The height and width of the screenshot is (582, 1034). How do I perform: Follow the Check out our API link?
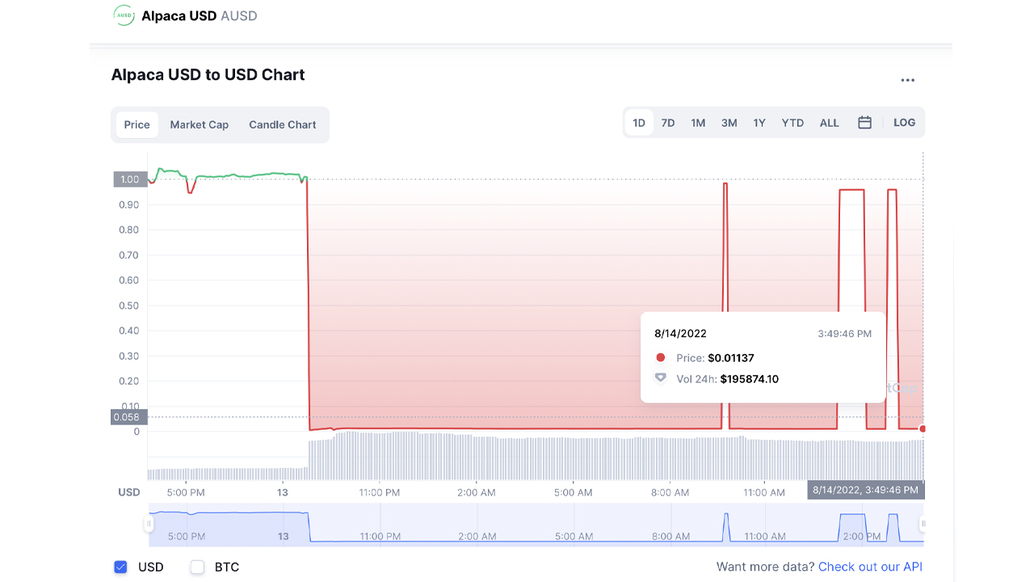(x=870, y=567)
